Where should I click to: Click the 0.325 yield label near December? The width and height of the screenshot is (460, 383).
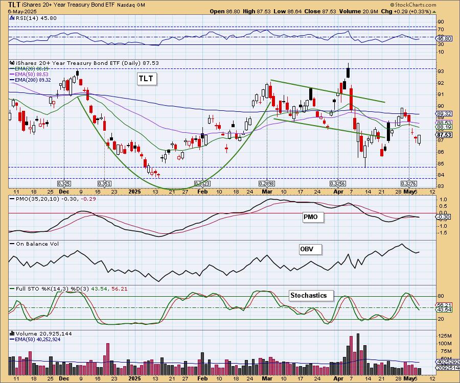(x=64, y=184)
